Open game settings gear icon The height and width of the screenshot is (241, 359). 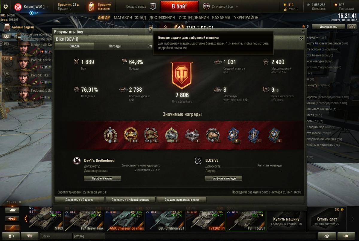tap(6, 6)
